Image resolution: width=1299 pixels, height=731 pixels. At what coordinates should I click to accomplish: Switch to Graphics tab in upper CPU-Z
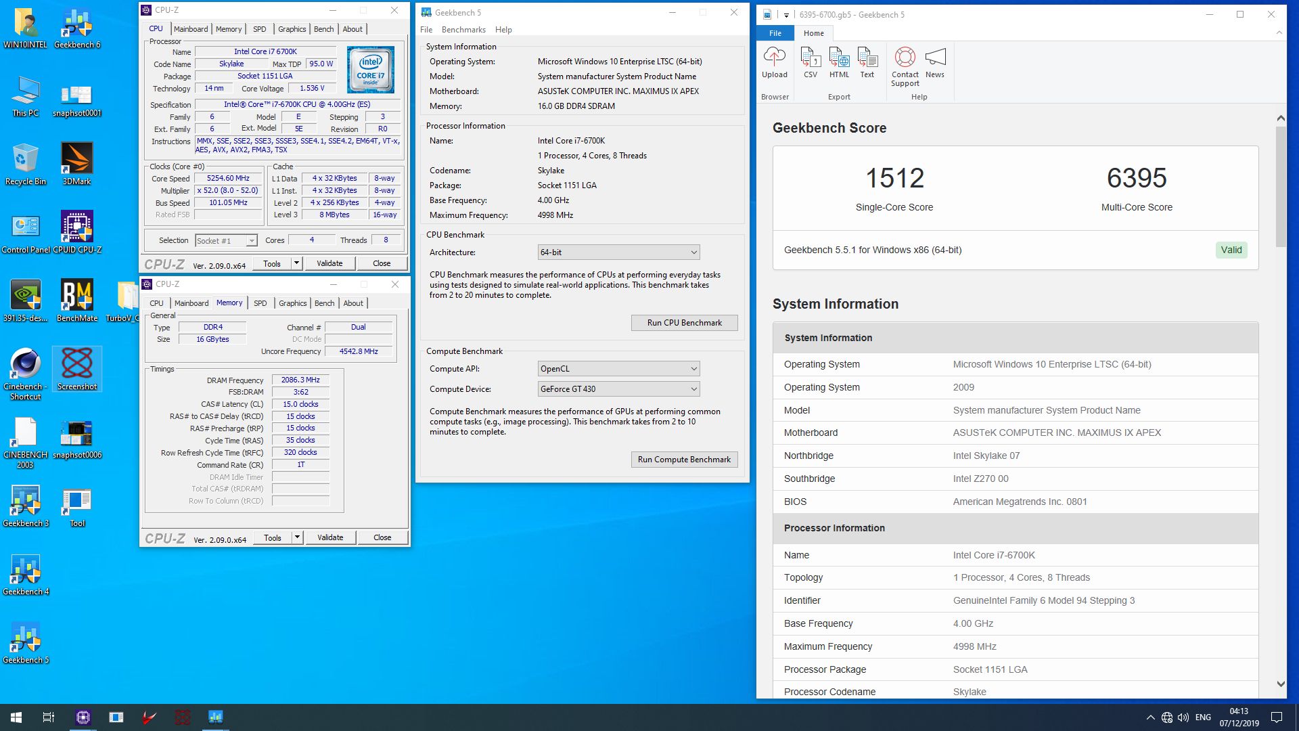click(x=292, y=29)
